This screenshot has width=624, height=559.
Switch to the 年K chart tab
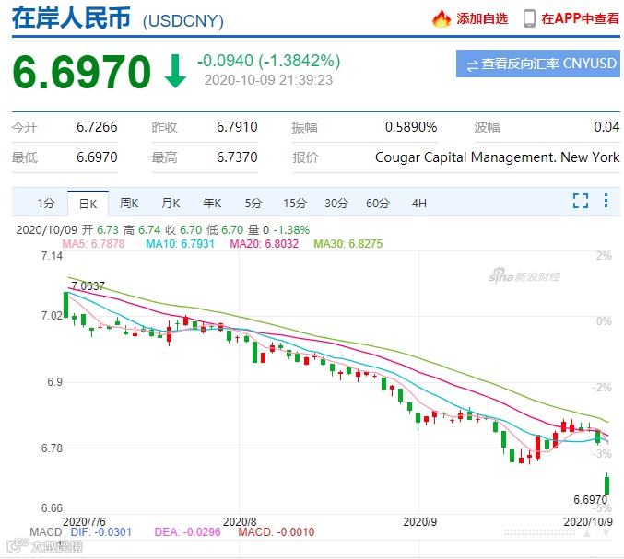212,204
